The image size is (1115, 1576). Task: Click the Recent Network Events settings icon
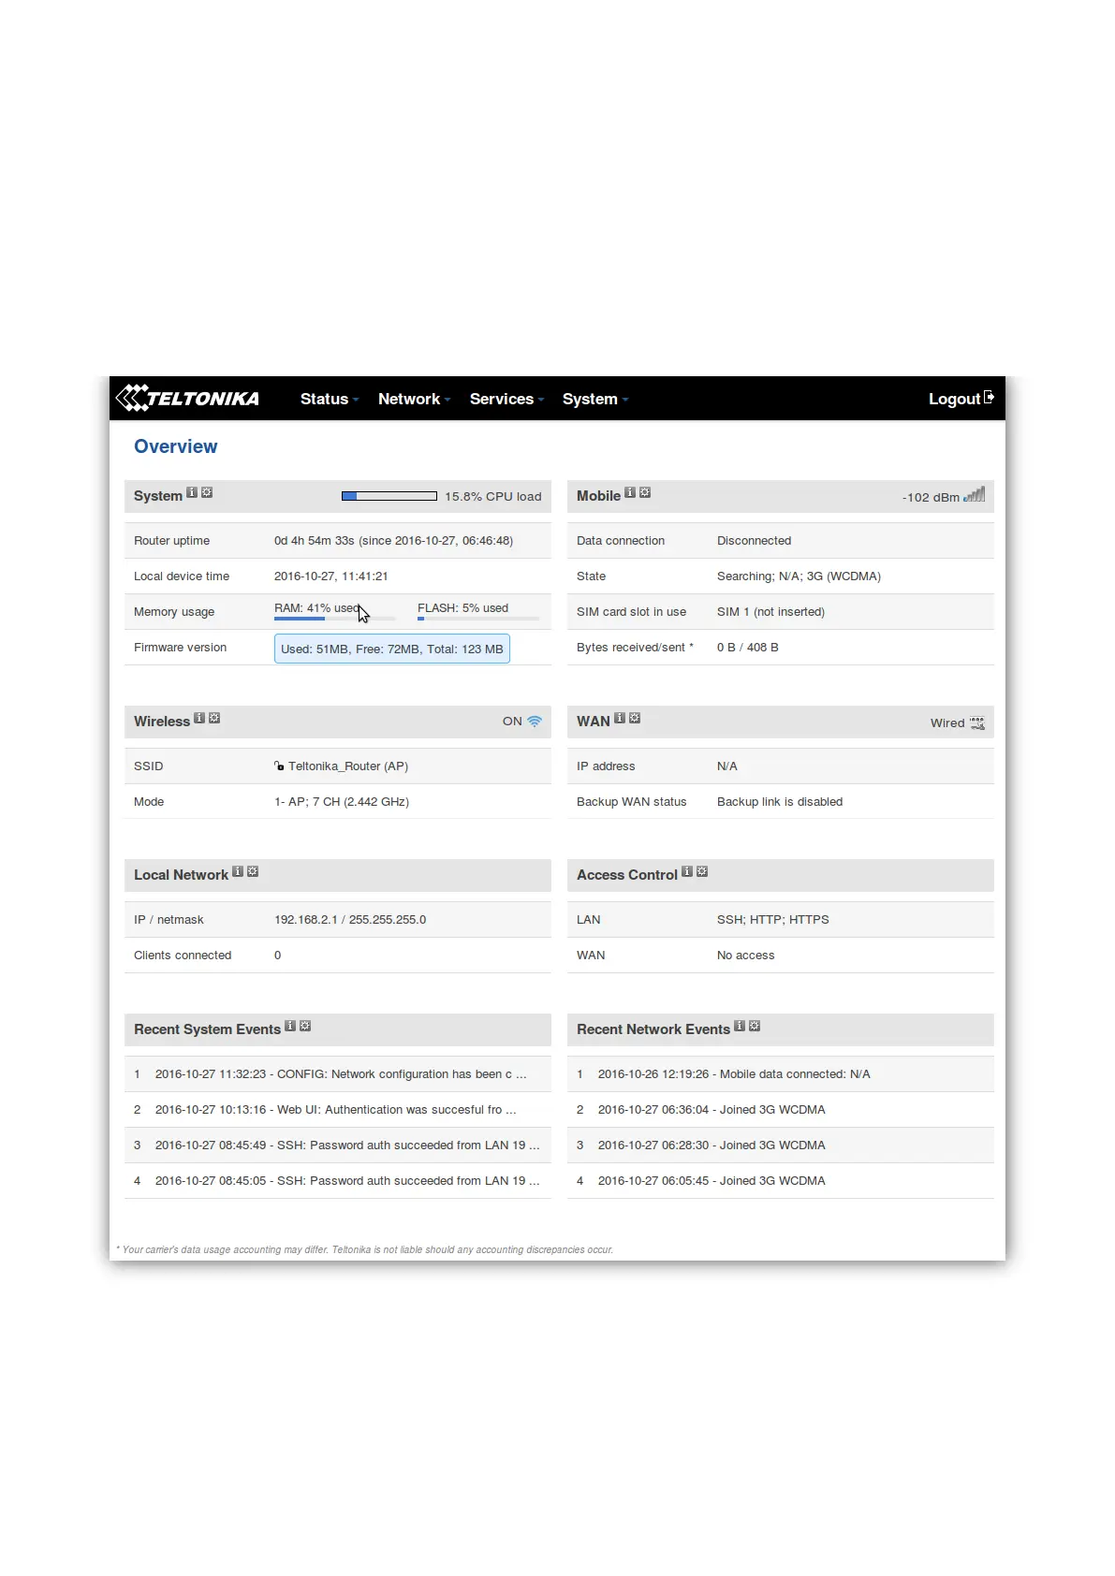point(755,1026)
